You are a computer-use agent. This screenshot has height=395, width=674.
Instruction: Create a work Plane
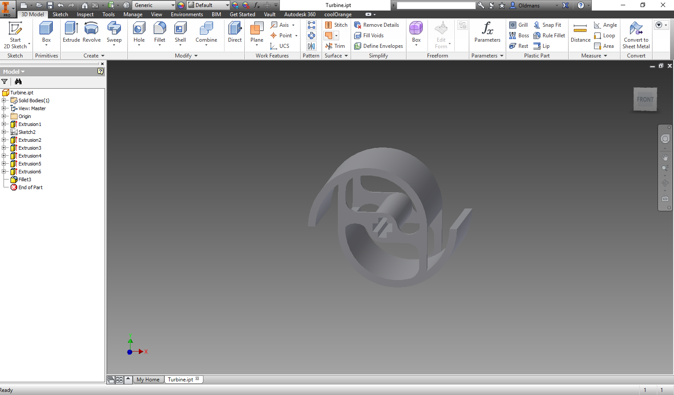[x=257, y=34]
